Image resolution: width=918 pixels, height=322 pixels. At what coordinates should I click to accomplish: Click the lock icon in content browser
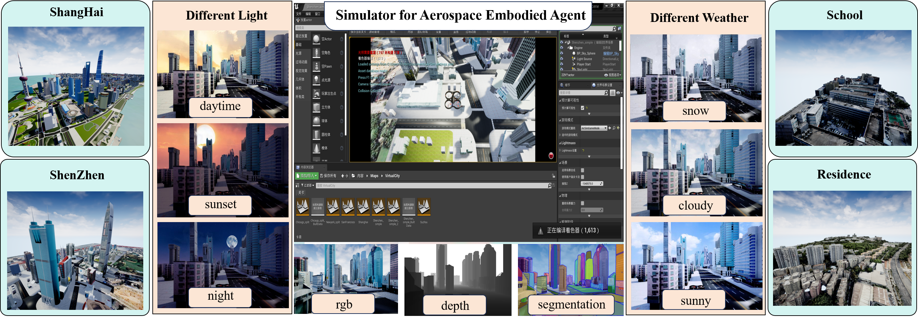pos(553,176)
